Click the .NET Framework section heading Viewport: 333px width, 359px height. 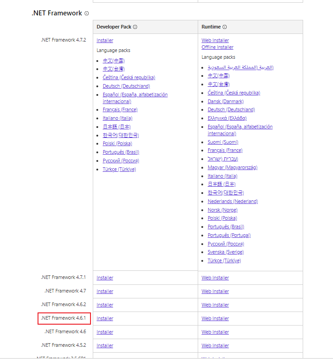tap(57, 13)
